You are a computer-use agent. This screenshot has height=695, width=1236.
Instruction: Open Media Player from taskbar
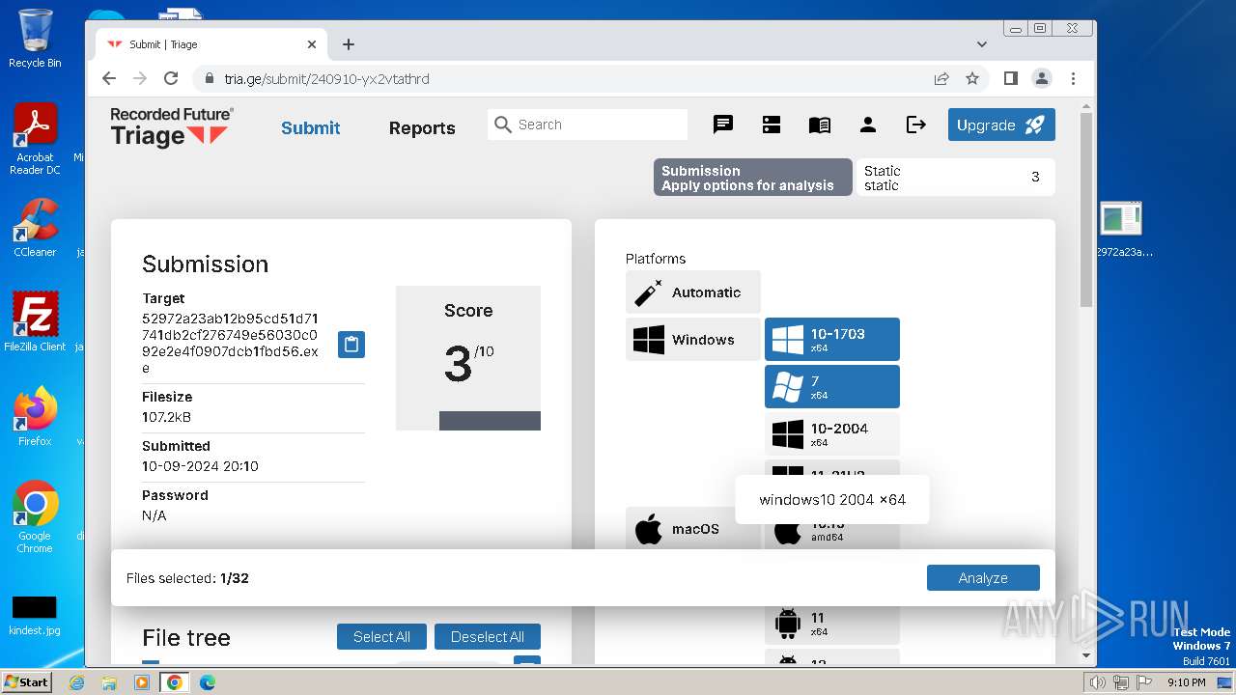point(142,682)
